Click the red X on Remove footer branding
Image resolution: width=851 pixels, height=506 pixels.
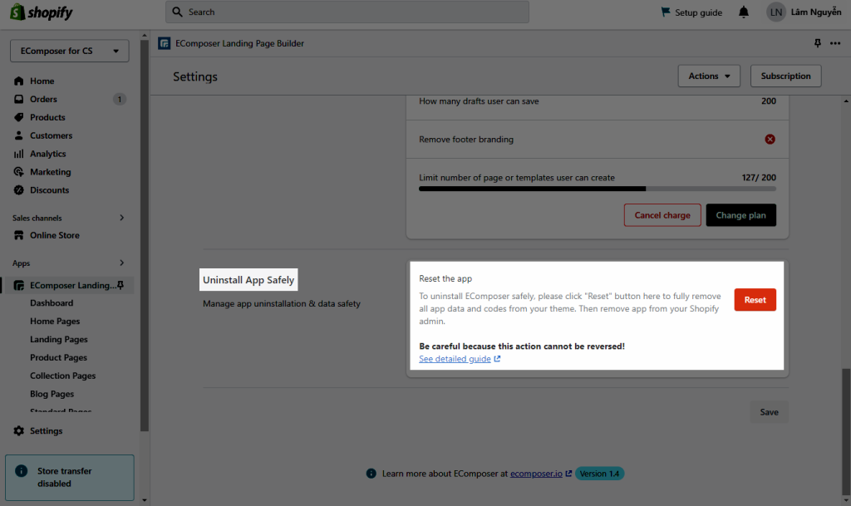770,140
